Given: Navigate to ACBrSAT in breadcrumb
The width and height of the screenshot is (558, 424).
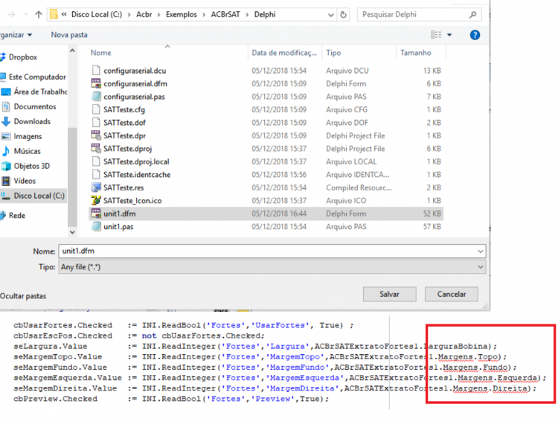Looking at the screenshot, I should tap(225, 15).
